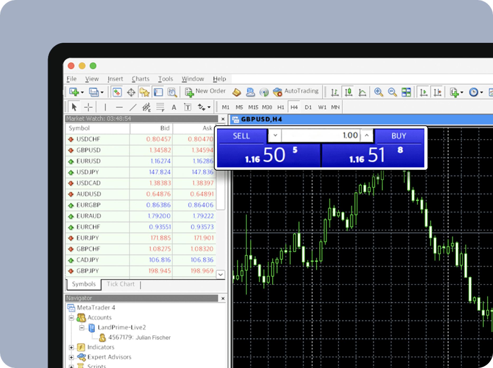Click the Zoom In magnifier icon
493x368 pixels.
pyautogui.click(x=378, y=92)
